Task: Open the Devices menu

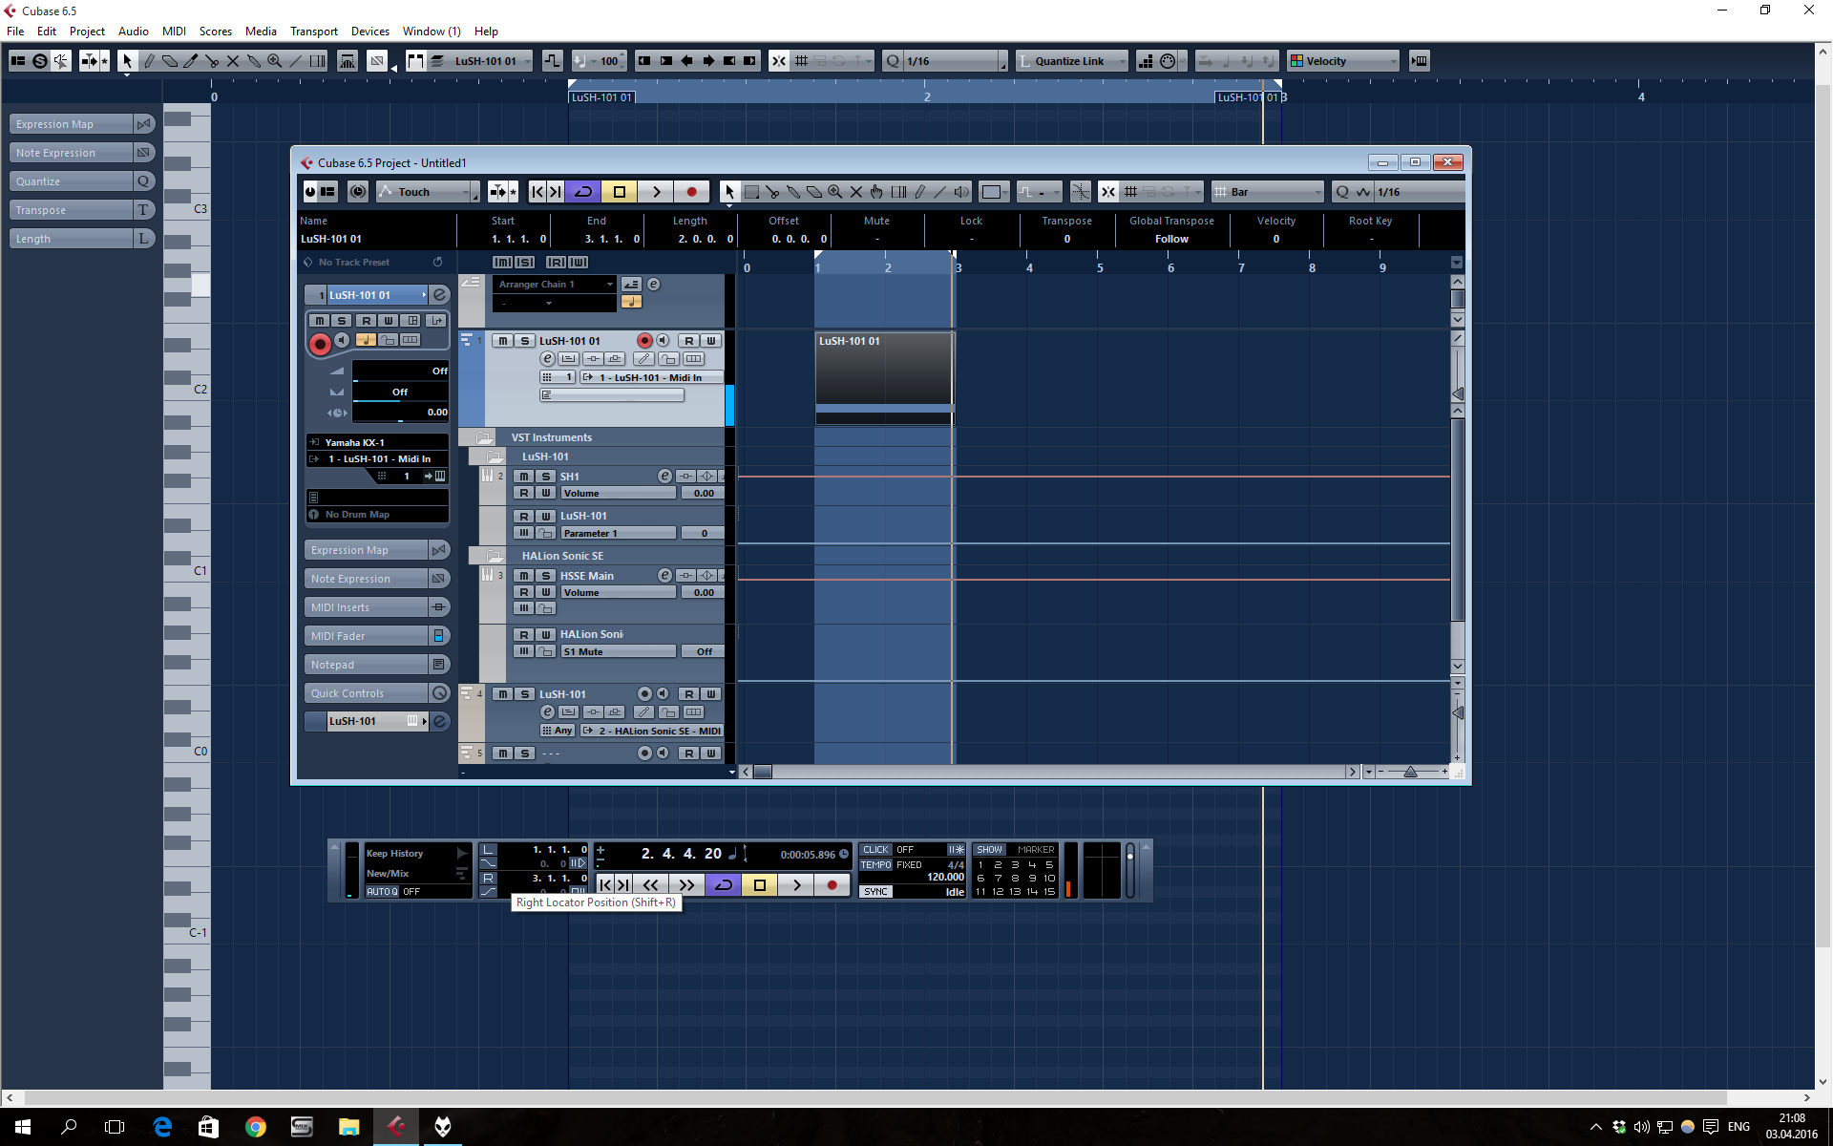Action: [369, 32]
